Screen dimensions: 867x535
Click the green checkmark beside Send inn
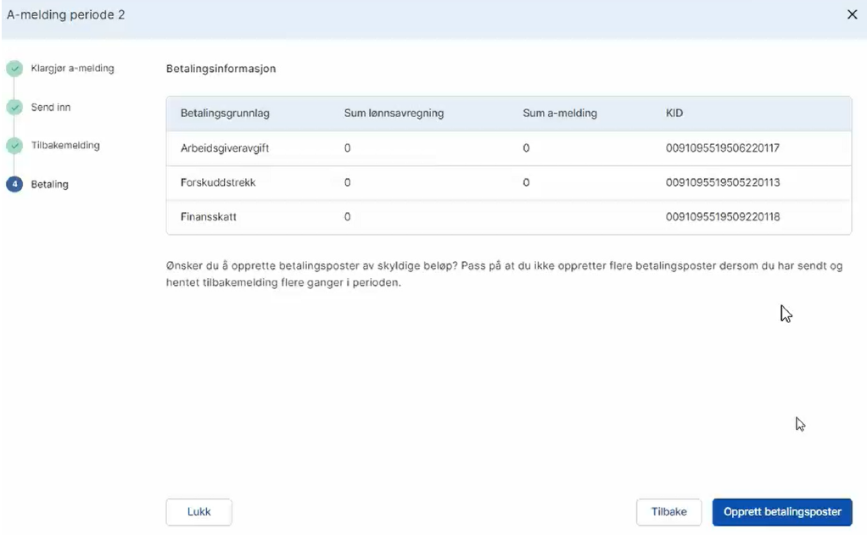coord(14,108)
